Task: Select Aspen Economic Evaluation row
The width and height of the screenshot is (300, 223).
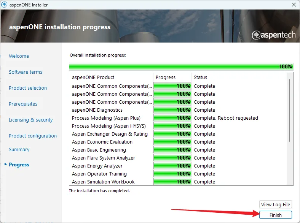Action: (178, 142)
